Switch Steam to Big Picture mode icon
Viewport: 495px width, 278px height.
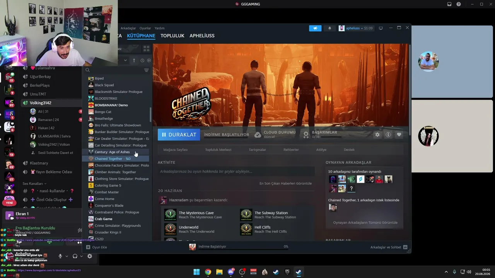(x=381, y=28)
